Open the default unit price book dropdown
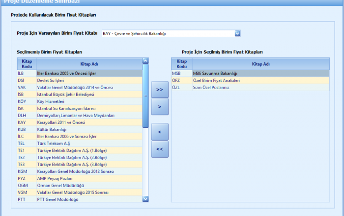This screenshot has width=344, height=216. click(x=237, y=34)
